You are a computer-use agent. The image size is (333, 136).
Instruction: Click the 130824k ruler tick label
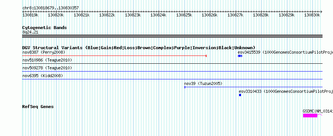click(x=158, y=15)
